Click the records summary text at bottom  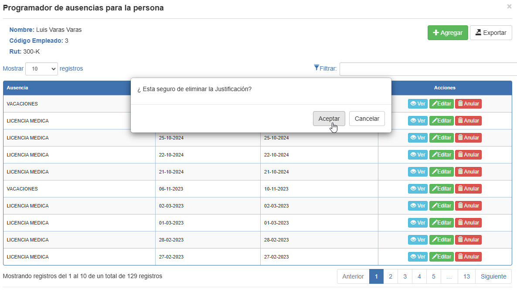(82, 276)
